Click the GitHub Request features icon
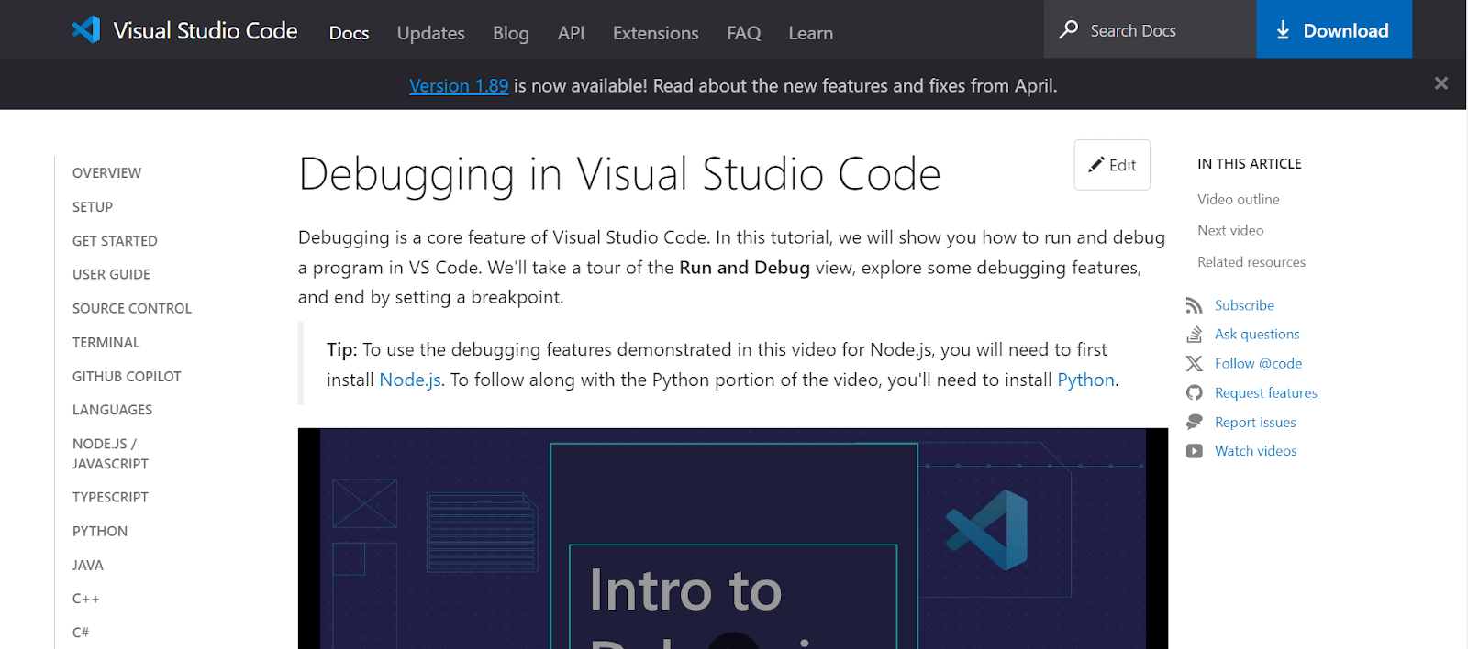Viewport: 1468px width, 649px height. tap(1194, 393)
